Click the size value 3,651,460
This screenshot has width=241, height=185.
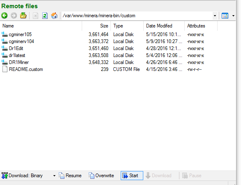(x=99, y=48)
